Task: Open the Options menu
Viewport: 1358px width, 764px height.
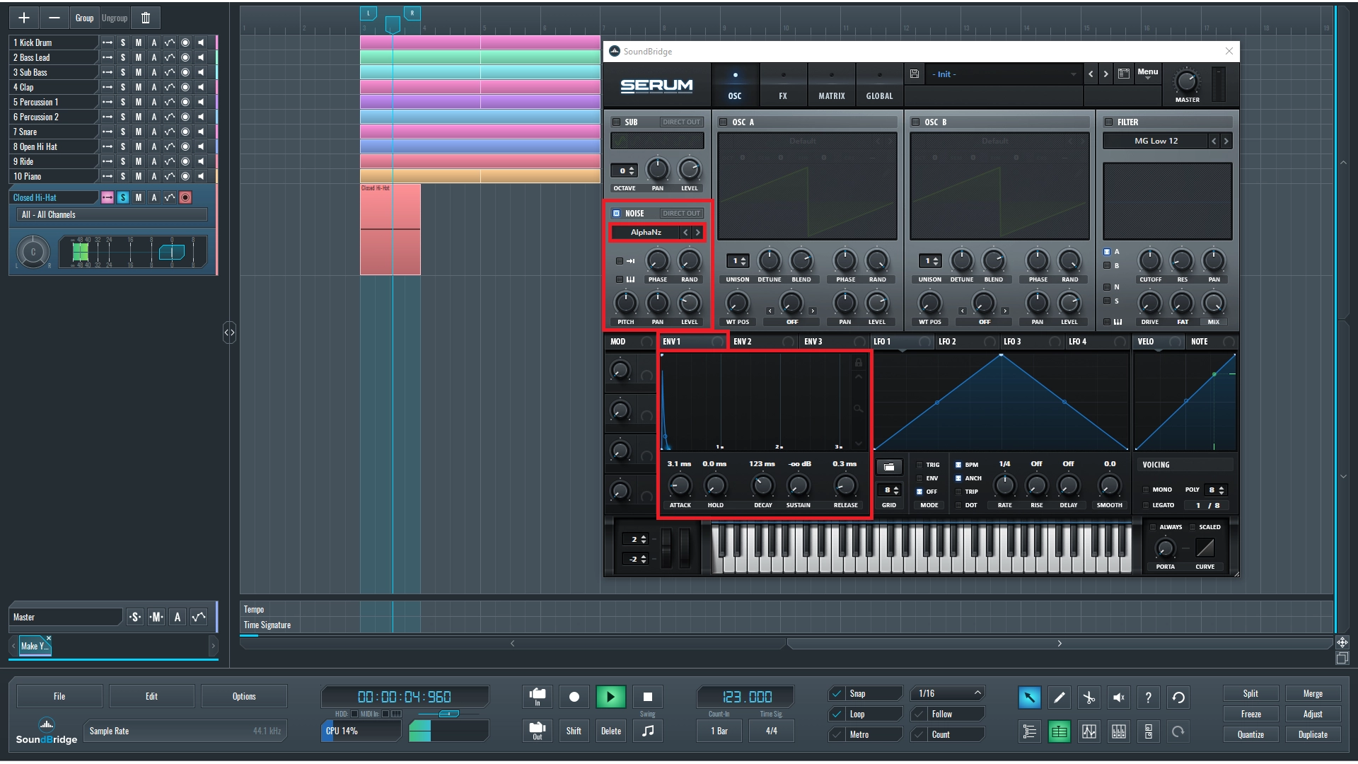Action: (x=244, y=696)
